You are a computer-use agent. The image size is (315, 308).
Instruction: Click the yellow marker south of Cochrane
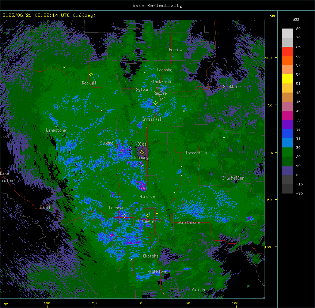(124, 216)
